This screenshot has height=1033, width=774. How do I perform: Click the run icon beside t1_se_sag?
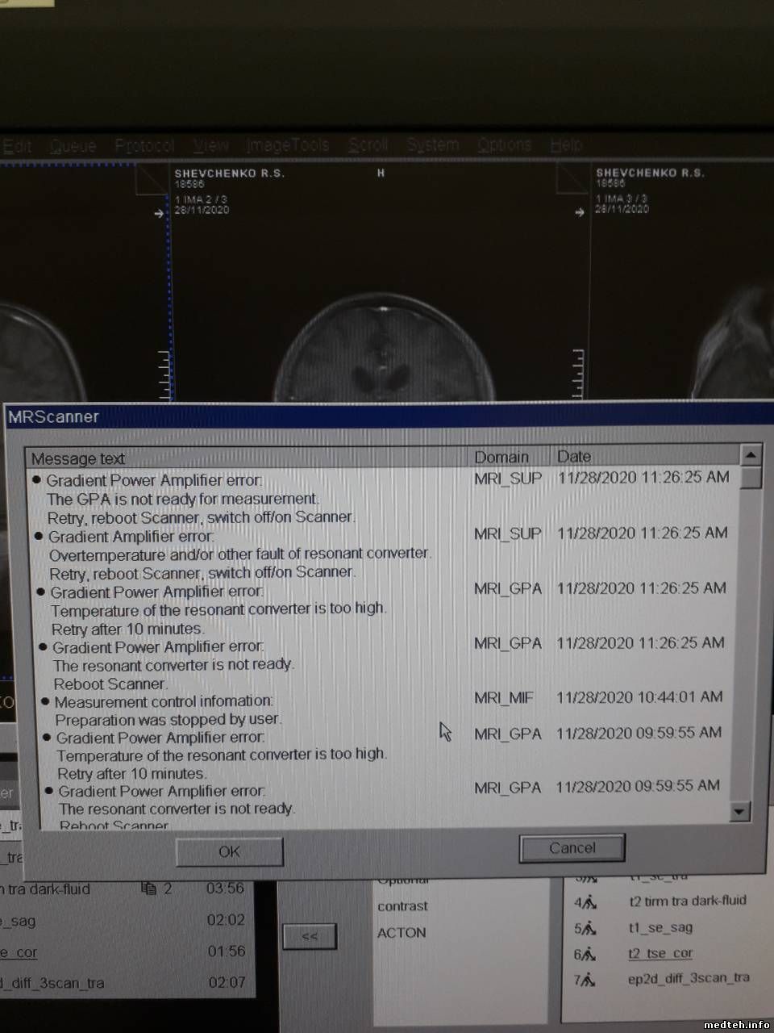[590, 929]
